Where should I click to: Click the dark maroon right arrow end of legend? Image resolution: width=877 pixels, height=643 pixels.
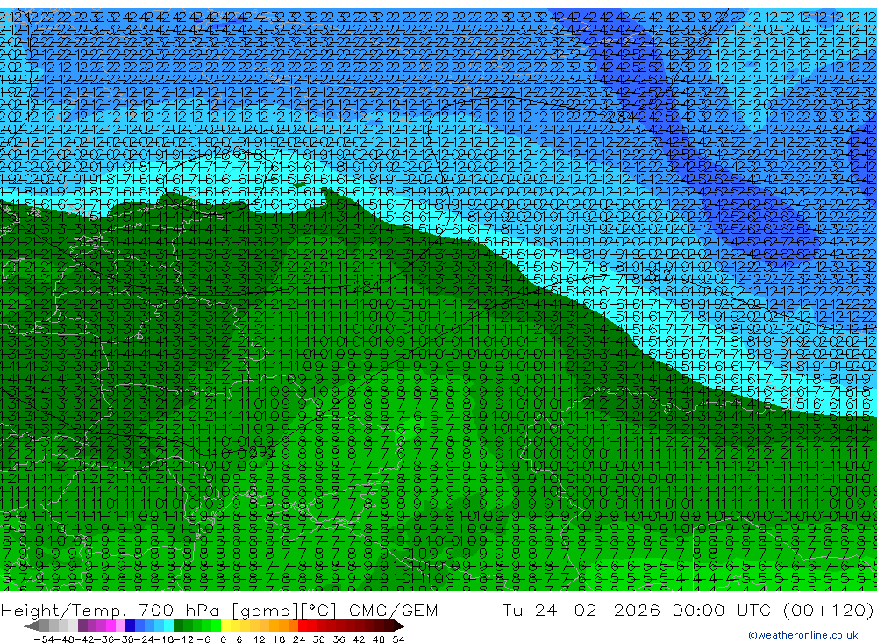(399, 626)
